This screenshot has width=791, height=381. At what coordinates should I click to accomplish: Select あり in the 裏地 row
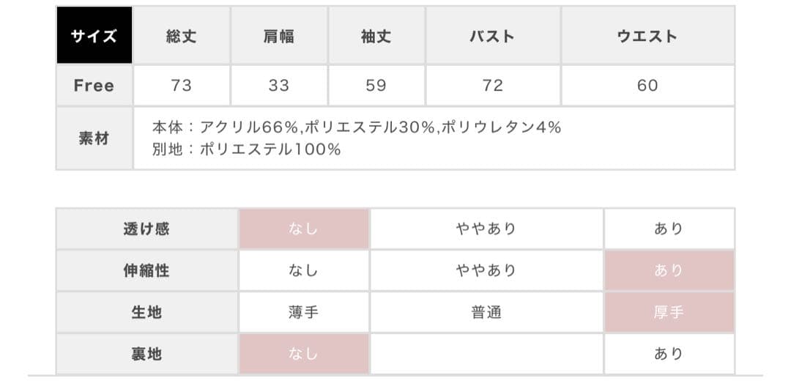click(668, 354)
